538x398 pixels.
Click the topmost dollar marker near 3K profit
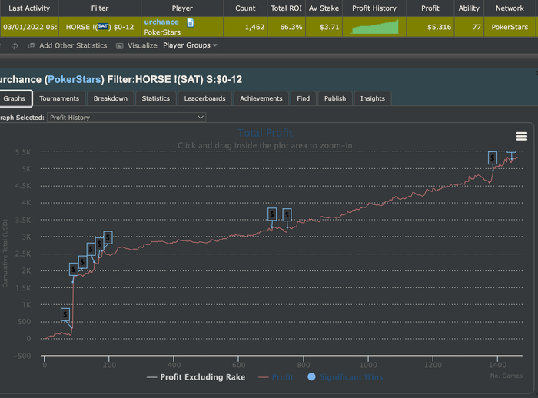pos(108,237)
